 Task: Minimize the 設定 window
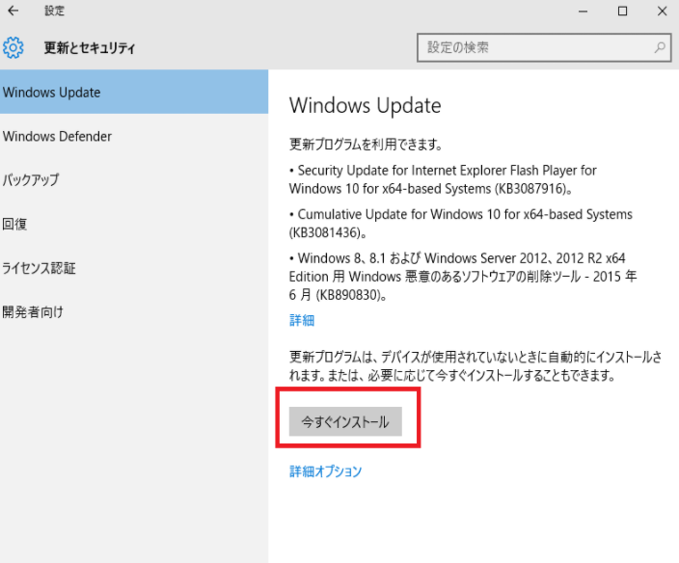point(583,11)
